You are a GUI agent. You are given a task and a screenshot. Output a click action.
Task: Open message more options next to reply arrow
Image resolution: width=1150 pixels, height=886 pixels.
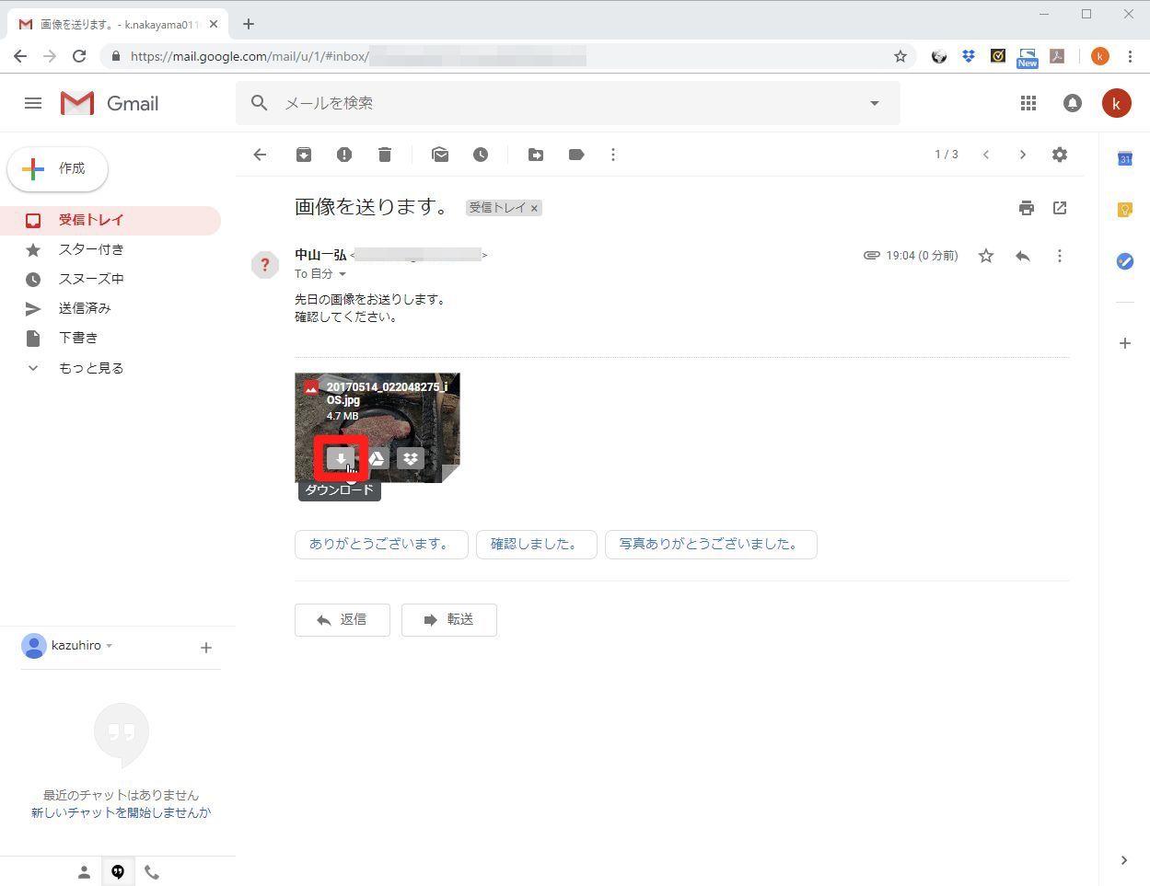point(1060,256)
